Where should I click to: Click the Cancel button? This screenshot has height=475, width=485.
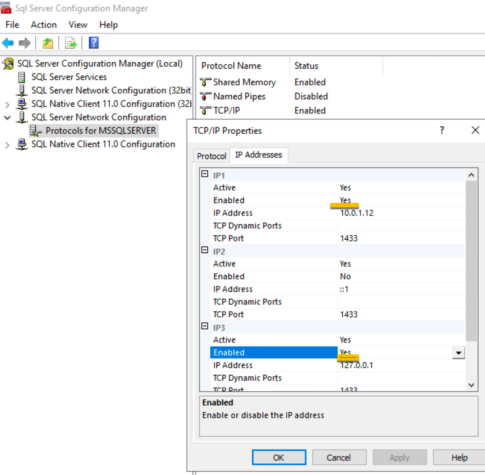(339, 458)
